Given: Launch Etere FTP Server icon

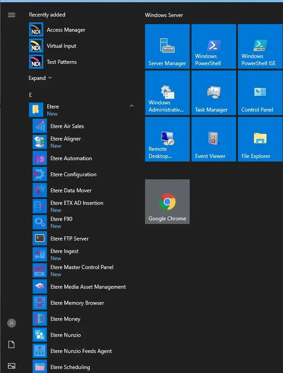Looking at the screenshot, I should click(40, 239).
